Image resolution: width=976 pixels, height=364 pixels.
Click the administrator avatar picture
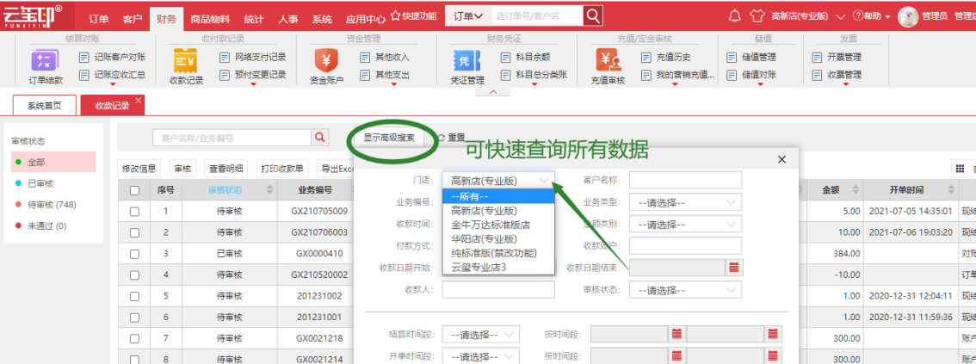pyautogui.click(x=908, y=17)
